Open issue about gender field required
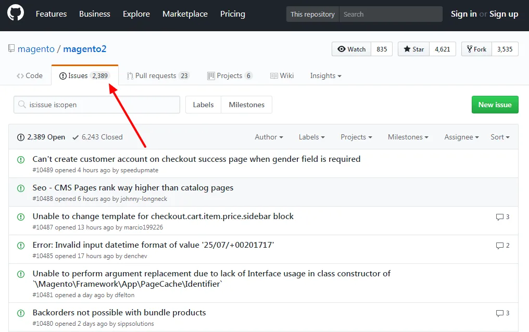 coord(196,159)
